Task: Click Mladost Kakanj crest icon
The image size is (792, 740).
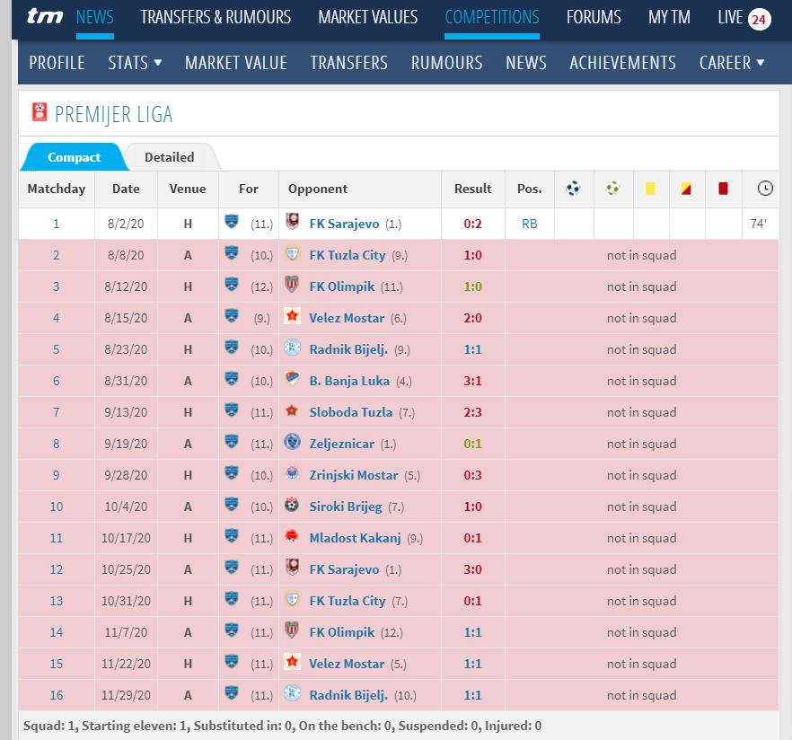Action: (x=292, y=535)
